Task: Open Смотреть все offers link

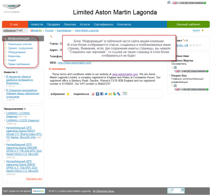Action: pyautogui.click(x=34, y=178)
